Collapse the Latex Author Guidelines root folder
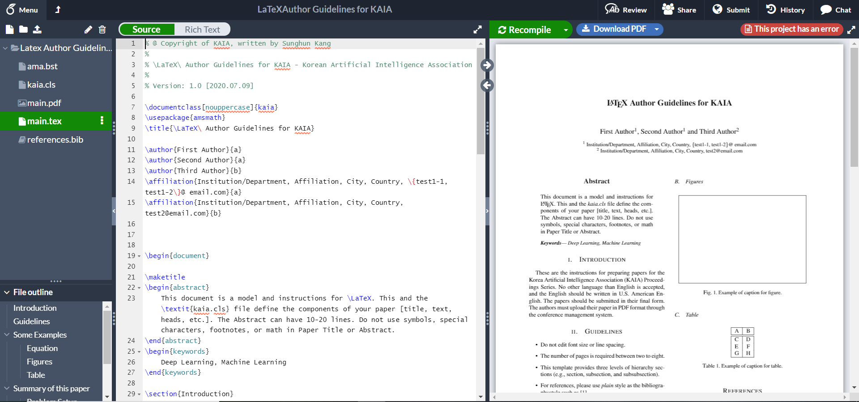This screenshot has height=402, width=859. click(x=5, y=48)
